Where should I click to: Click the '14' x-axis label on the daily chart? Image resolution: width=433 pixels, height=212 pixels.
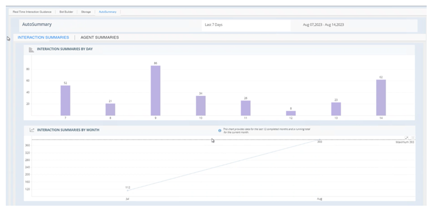pyautogui.click(x=381, y=118)
